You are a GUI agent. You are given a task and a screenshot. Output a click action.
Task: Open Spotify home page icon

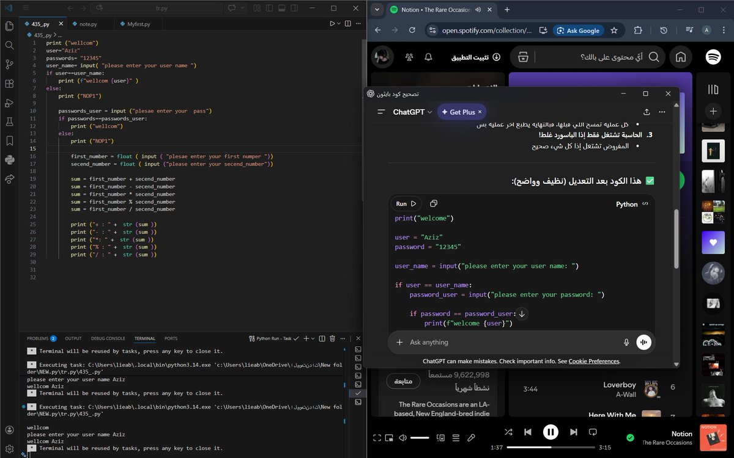pos(680,57)
